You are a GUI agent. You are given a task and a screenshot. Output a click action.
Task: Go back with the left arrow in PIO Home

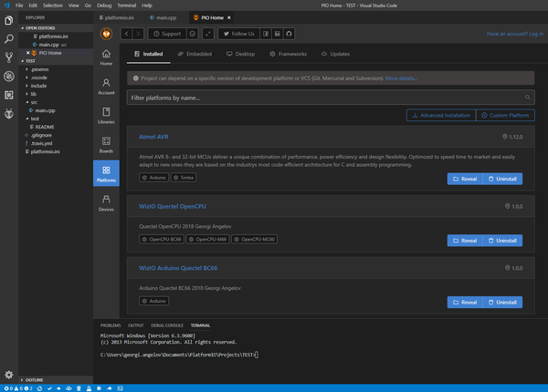tap(127, 34)
